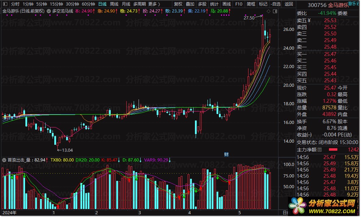Open the 多股 multi-stock view

[202, 4]
